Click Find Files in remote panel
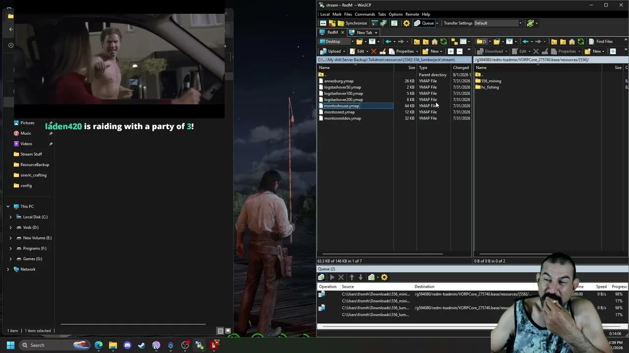Image resolution: width=629 pixels, height=353 pixels. (600, 42)
